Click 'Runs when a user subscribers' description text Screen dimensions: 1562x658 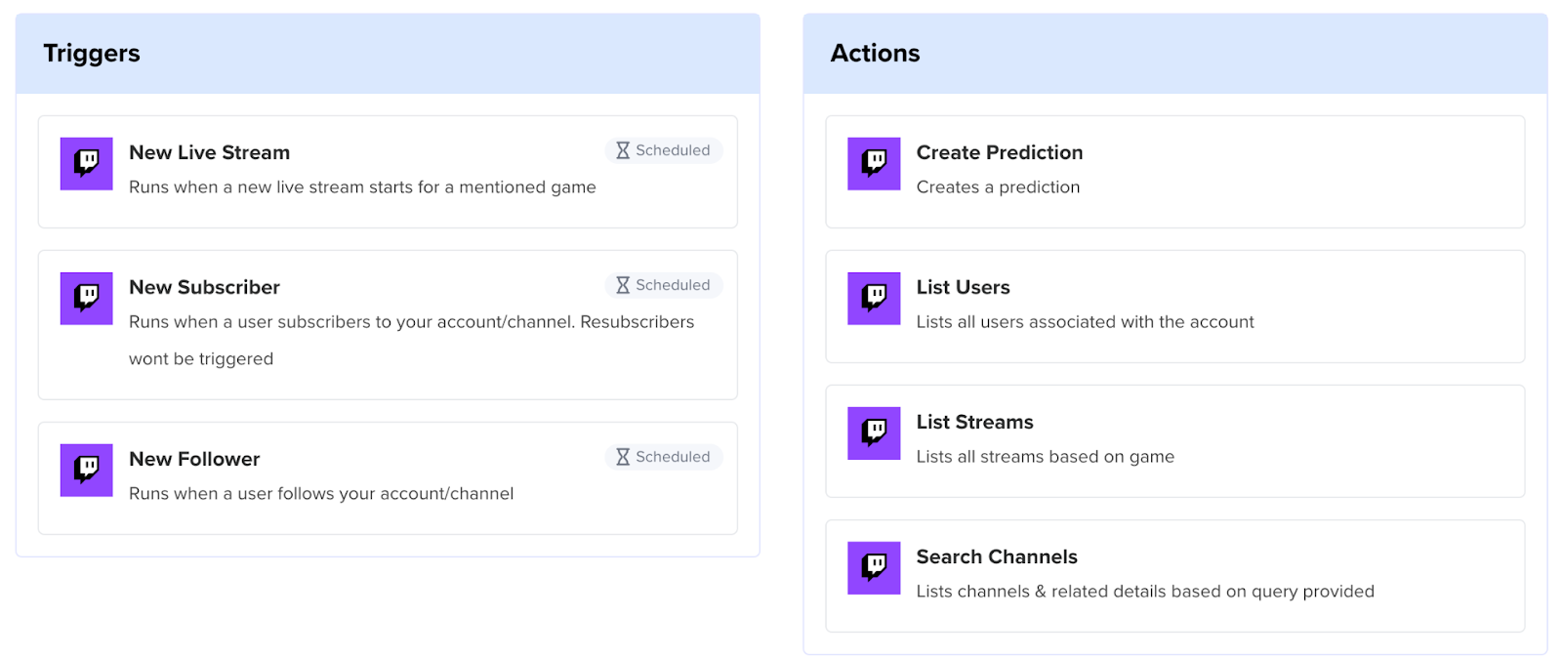pos(411,322)
